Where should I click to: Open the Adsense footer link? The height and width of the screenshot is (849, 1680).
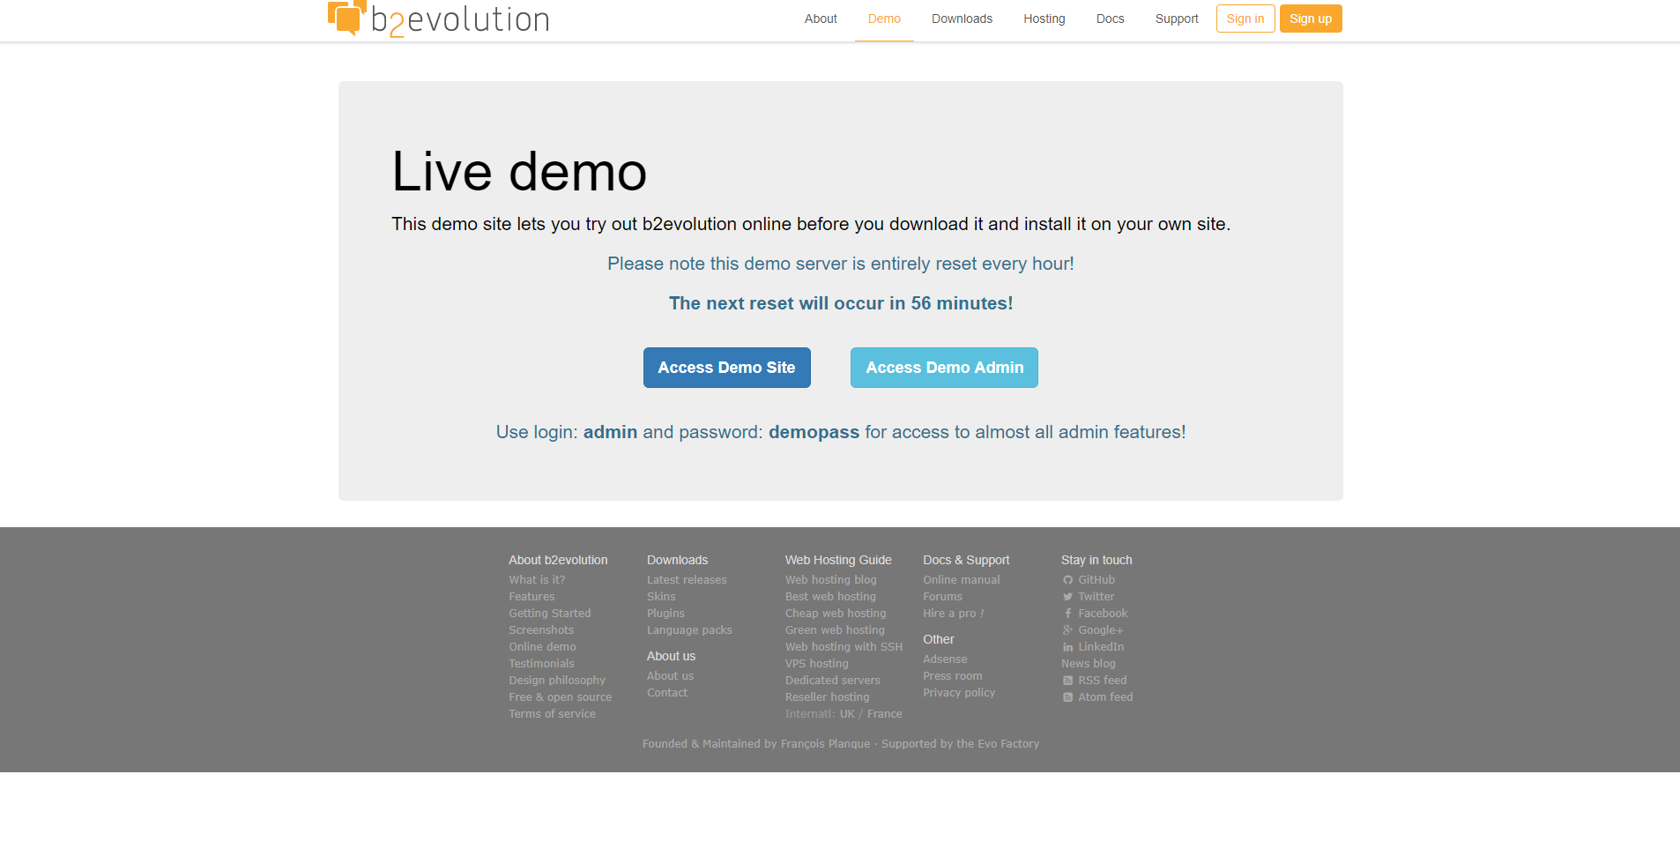(x=945, y=659)
